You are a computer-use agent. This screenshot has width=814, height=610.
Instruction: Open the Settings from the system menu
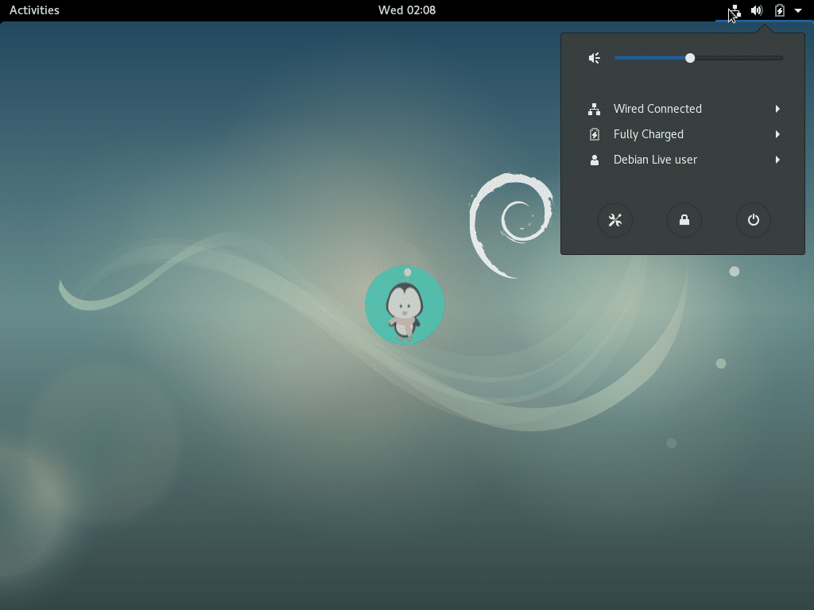[x=614, y=220]
